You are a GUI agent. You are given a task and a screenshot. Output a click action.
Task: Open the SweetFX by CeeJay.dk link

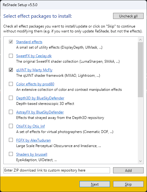(34, 56)
